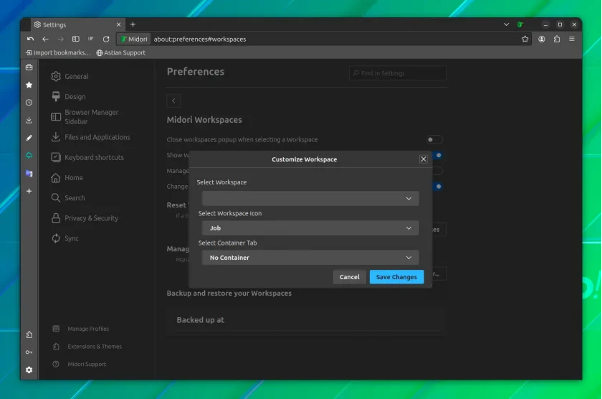
Task: Open Manage Profiles link
Action: [x=80, y=329]
